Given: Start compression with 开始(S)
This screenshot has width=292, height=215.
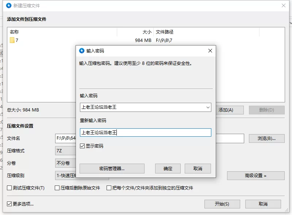Looking at the screenshot, I should pos(222,204).
